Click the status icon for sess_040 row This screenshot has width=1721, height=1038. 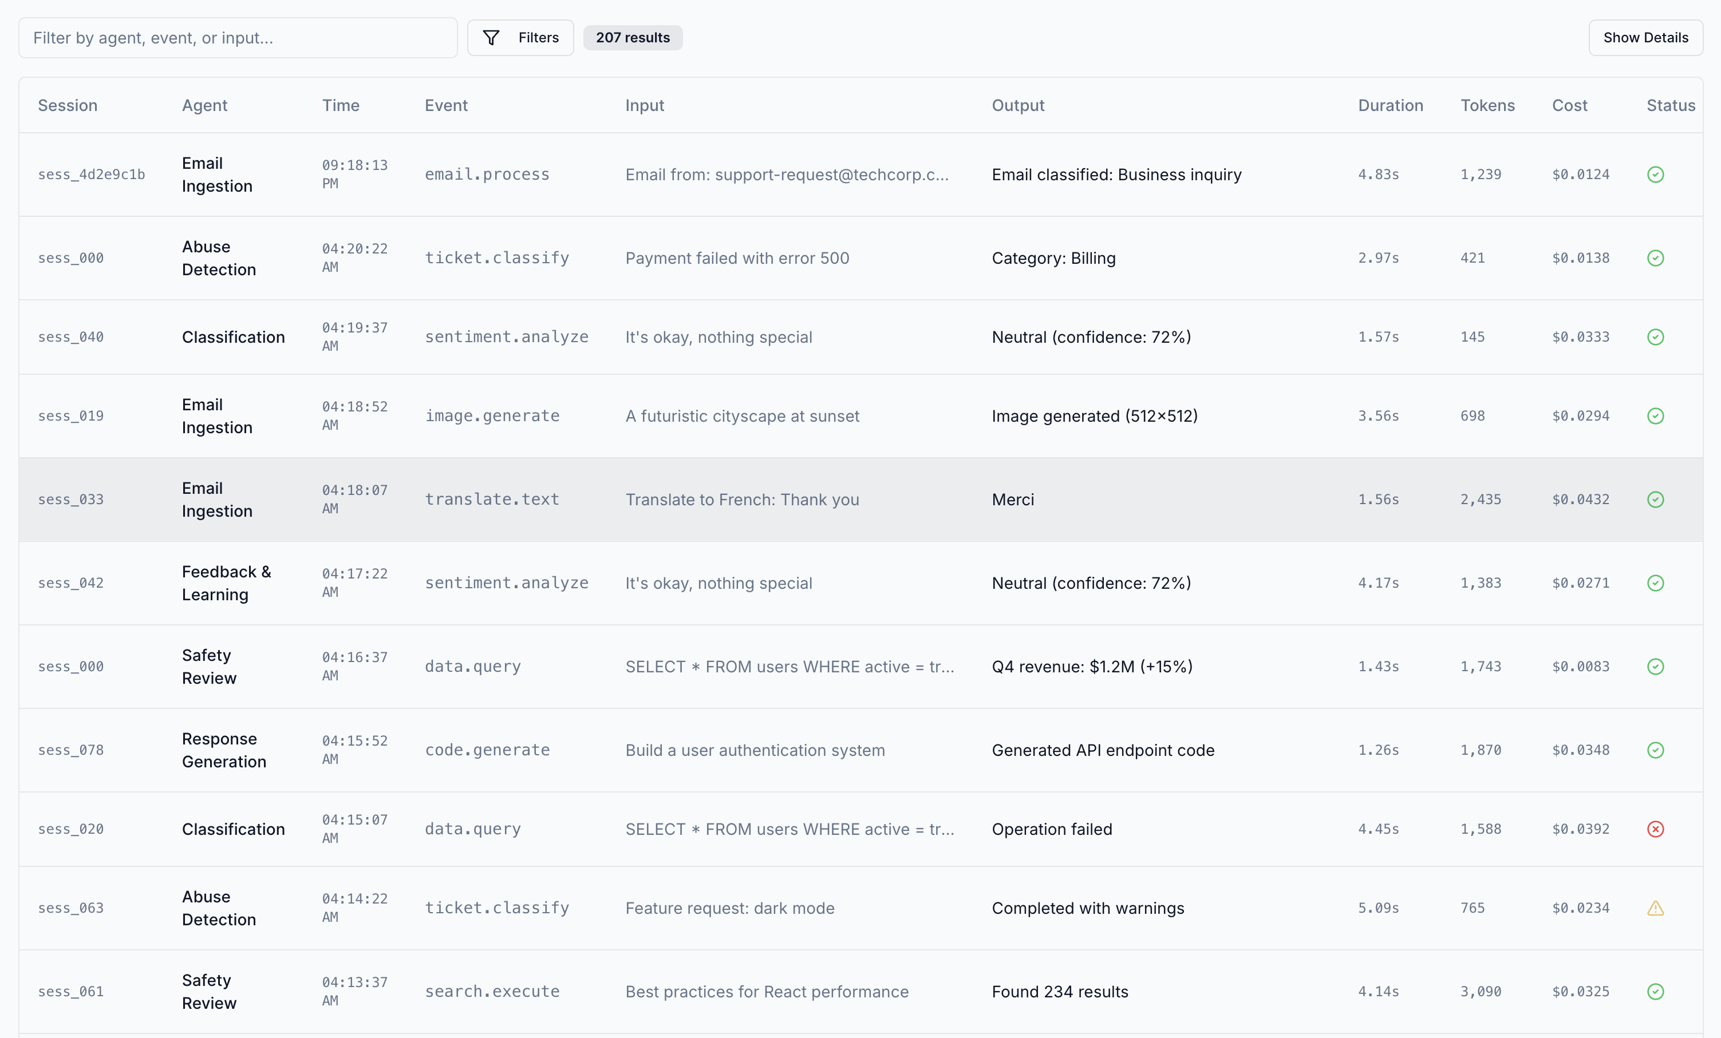1655,337
